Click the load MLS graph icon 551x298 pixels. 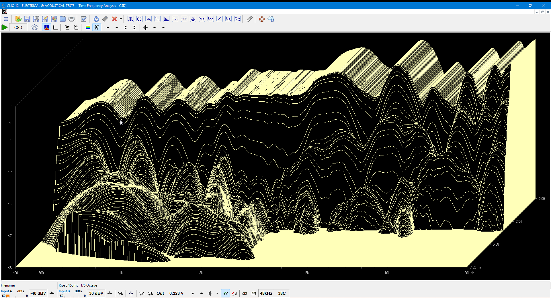[x=76, y=27]
